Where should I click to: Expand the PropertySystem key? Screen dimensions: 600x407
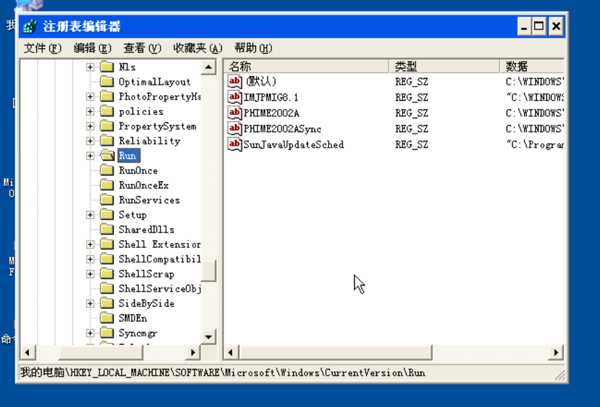pyautogui.click(x=90, y=126)
